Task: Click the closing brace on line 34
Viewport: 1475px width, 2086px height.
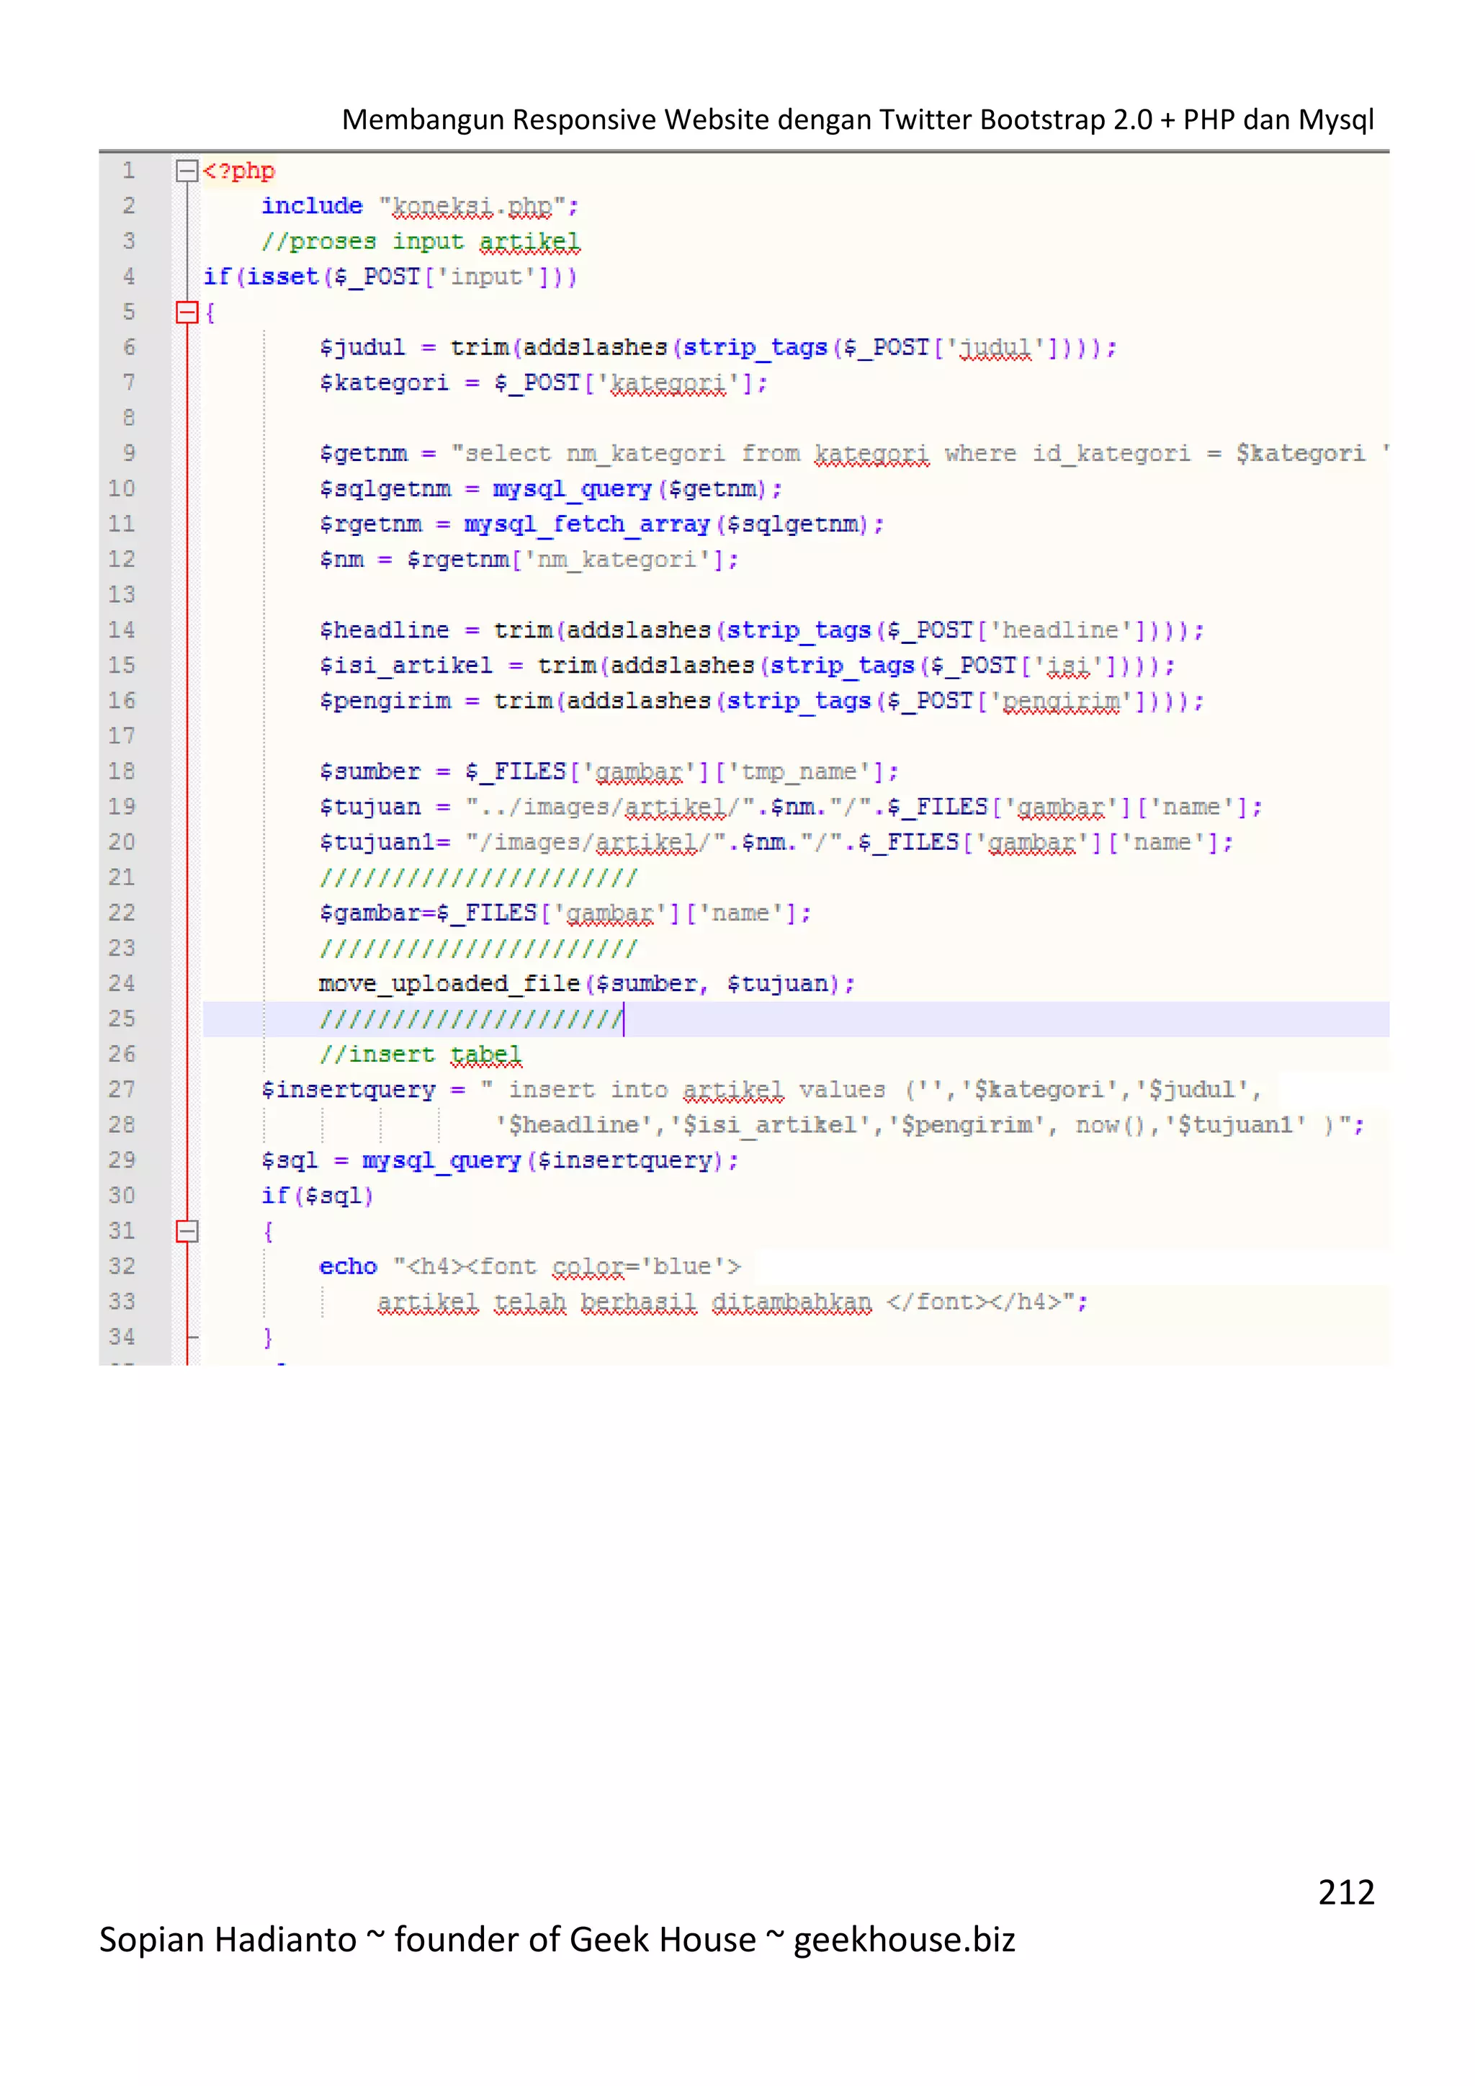Action: pos(267,1338)
